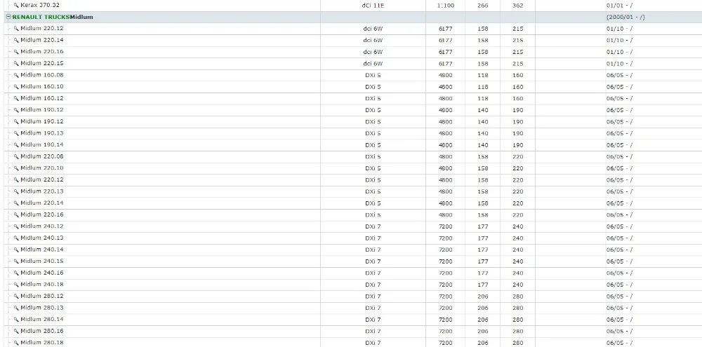
Task: Select the Midlum 160.12 model name
Action: point(42,98)
